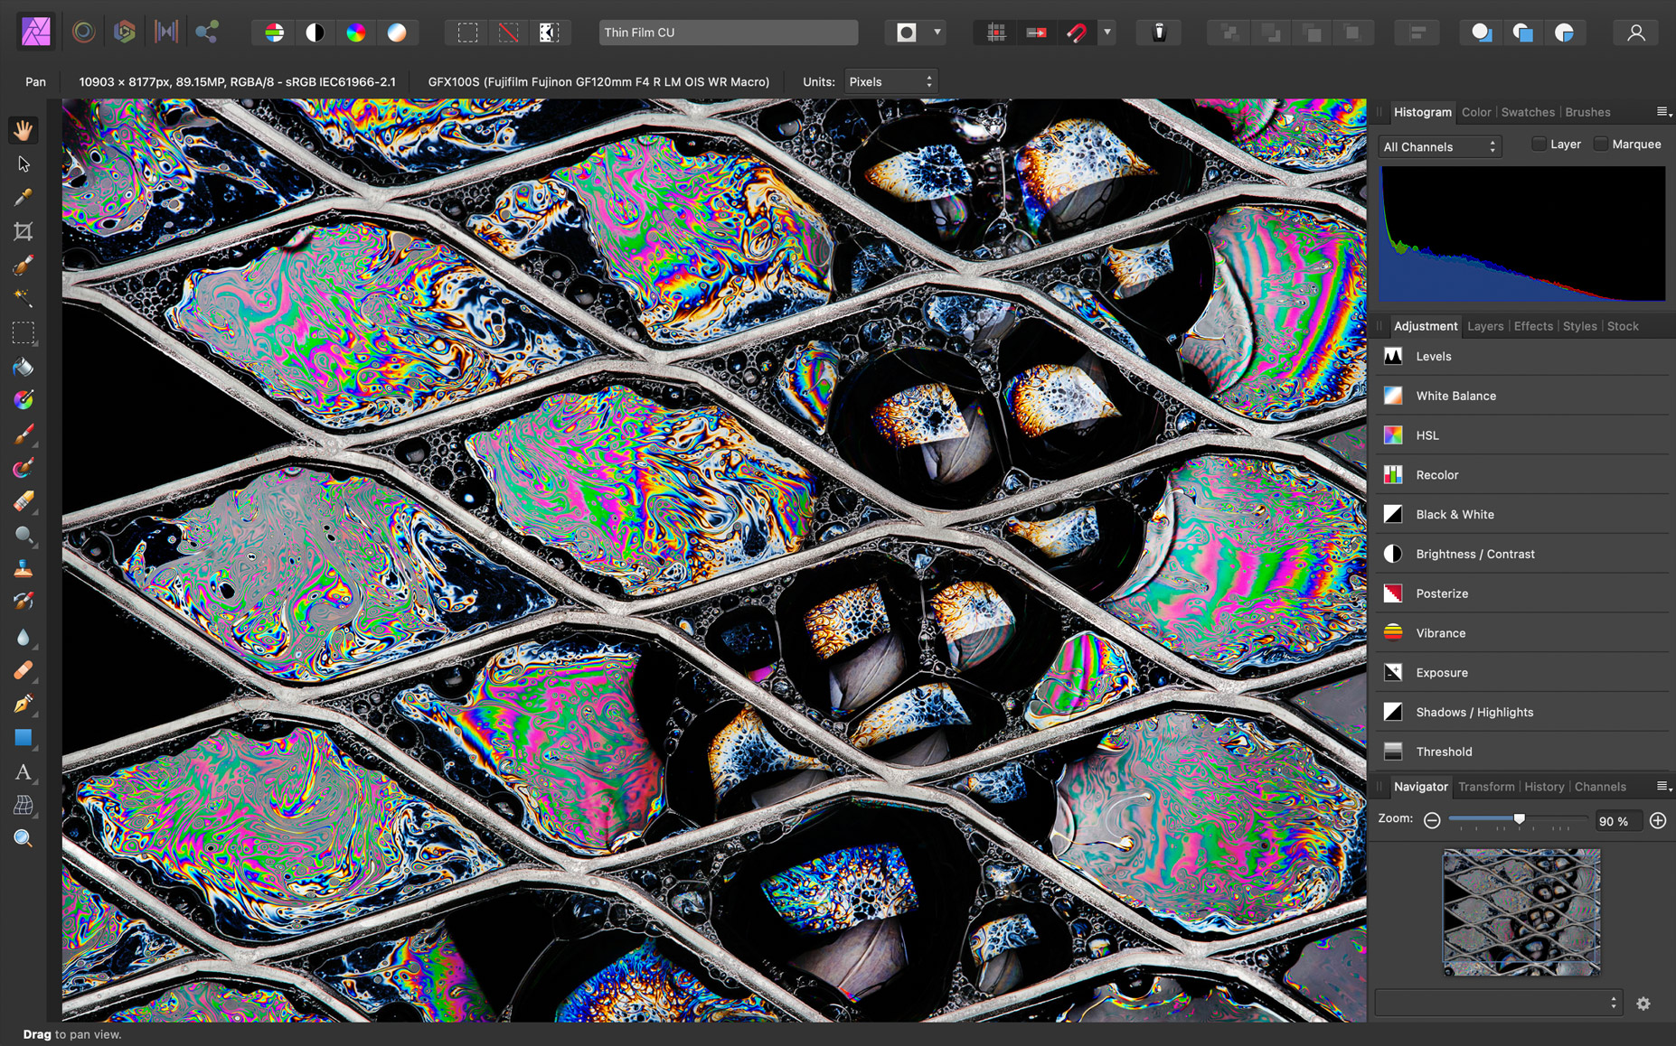Image resolution: width=1676 pixels, height=1046 pixels.
Task: Enable the Marquee histogram checkbox
Action: 1600,145
